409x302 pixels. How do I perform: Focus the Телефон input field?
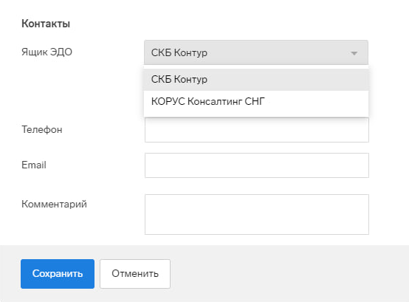pos(257,130)
